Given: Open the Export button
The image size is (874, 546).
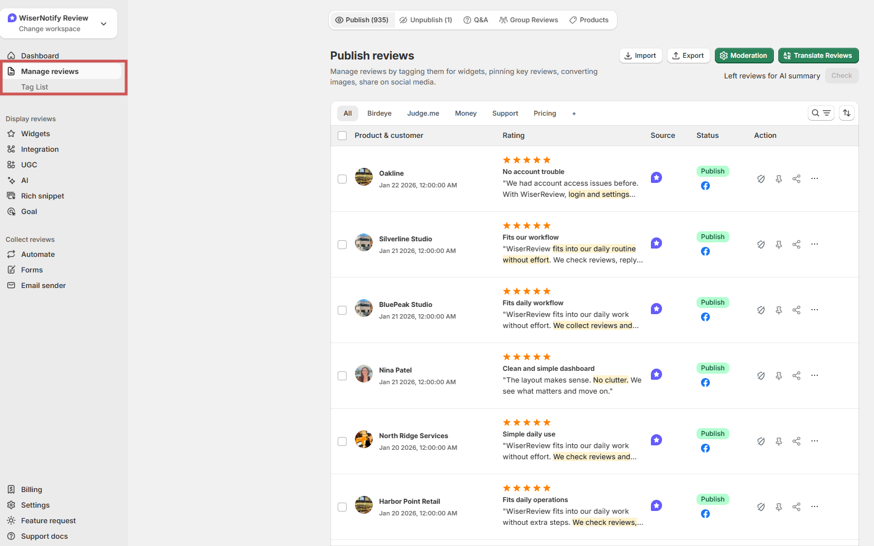Looking at the screenshot, I should (x=688, y=56).
